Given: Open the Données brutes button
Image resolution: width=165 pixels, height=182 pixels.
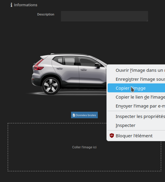Looking at the screenshot, I should (x=84, y=115).
